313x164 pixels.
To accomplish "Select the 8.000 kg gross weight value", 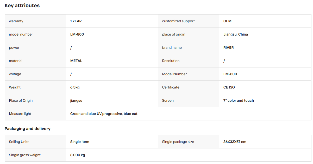I will [78, 155].
